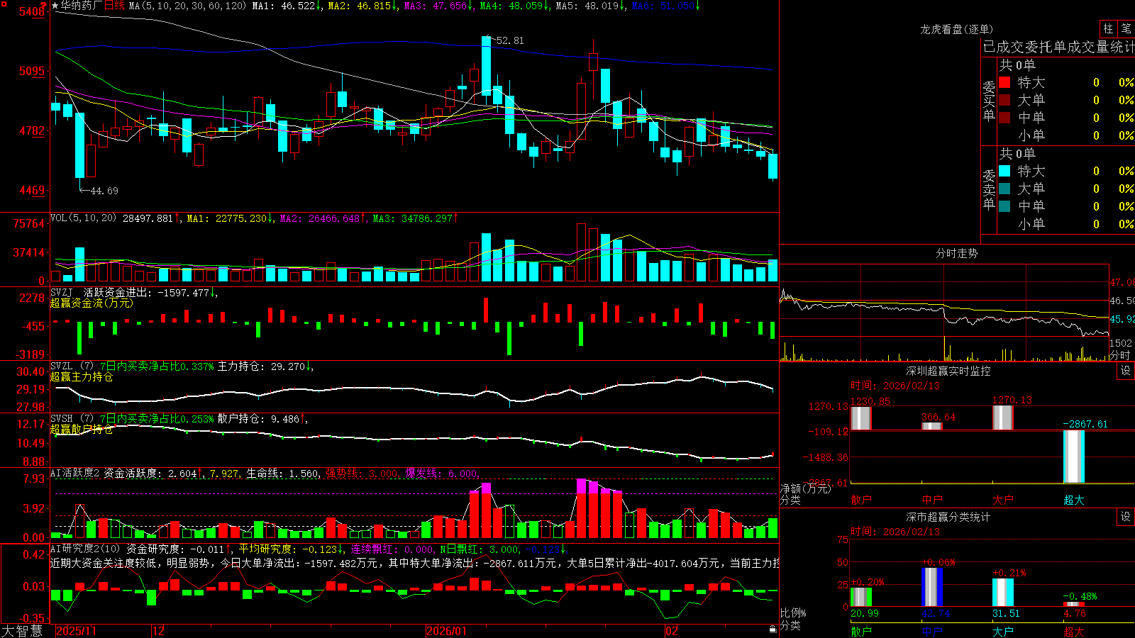Click the 深圳超赢实时监控 title
1135x638 pixels.
pos(948,371)
